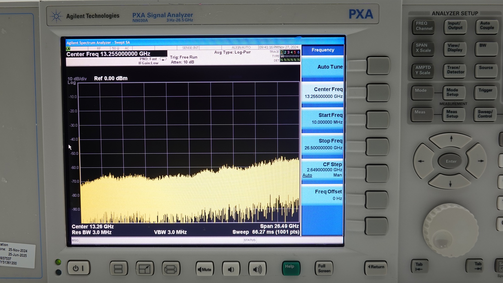Click the physical softkey beside CF Step
Viewport: 503px width, 283px height.
[x=378, y=173]
